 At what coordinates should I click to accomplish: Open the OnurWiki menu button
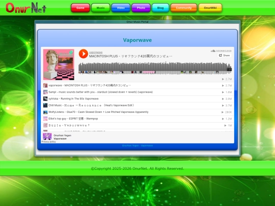210,8
